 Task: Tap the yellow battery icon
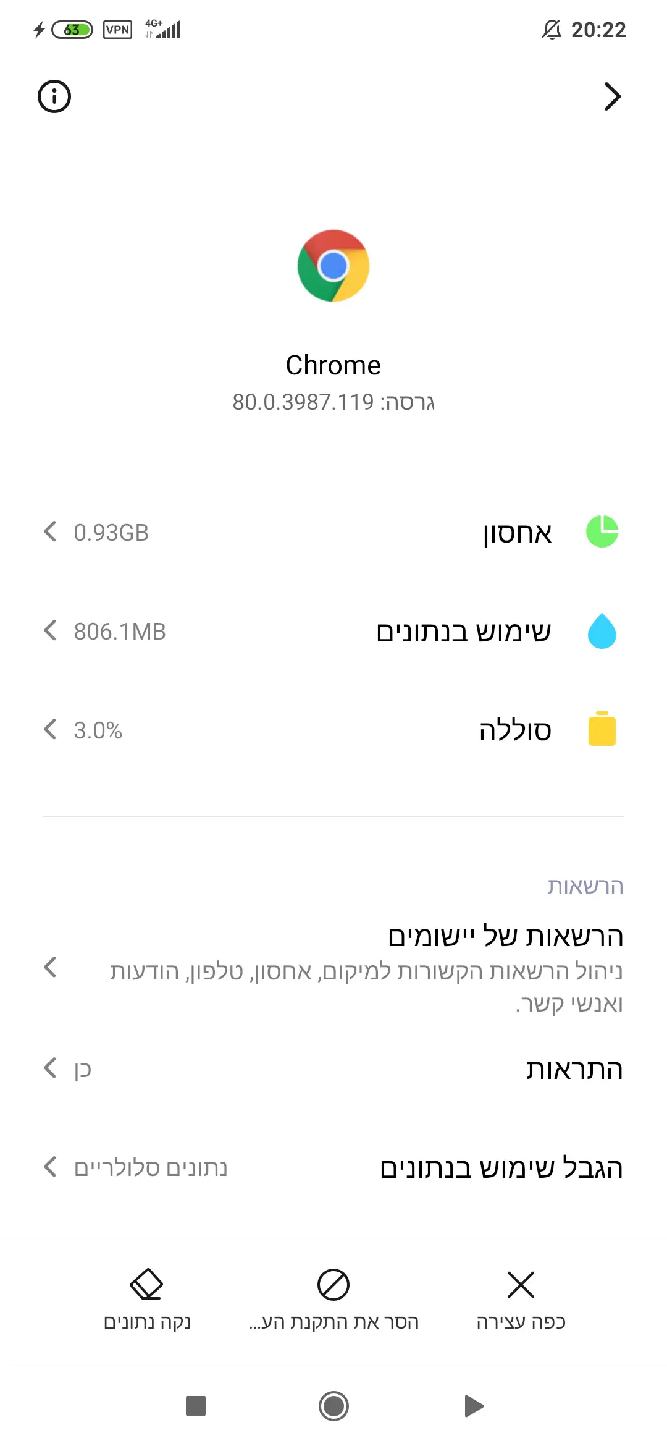602,729
